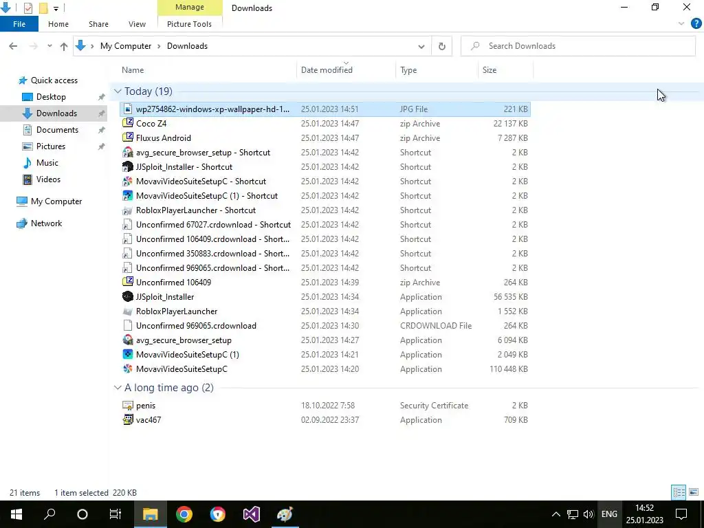Click the MovaviVideoSuiteSetupC application icon

128,368
